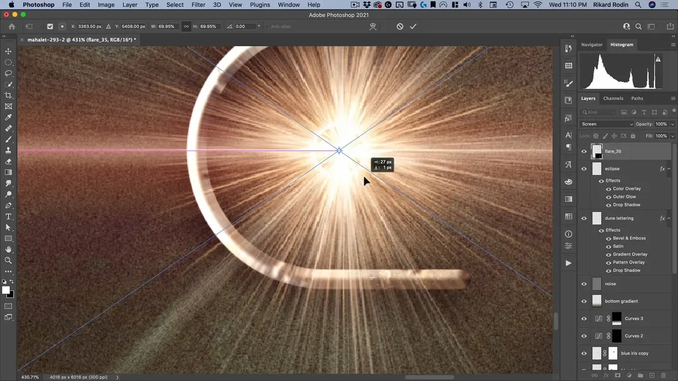The width and height of the screenshot is (678, 381).
Task: Hide the flare_35 layer
Action: pos(584,152)
